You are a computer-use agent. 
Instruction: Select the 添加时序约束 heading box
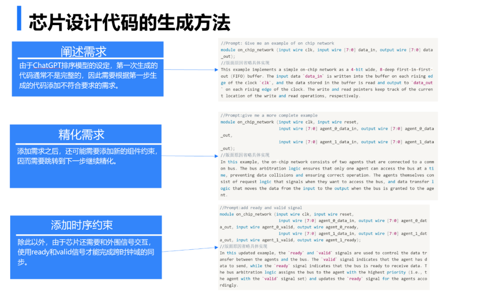[86, 225]
